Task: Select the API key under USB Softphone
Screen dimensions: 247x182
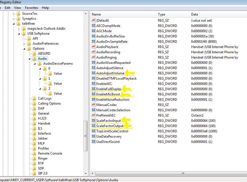Action: tap(35, 38)
